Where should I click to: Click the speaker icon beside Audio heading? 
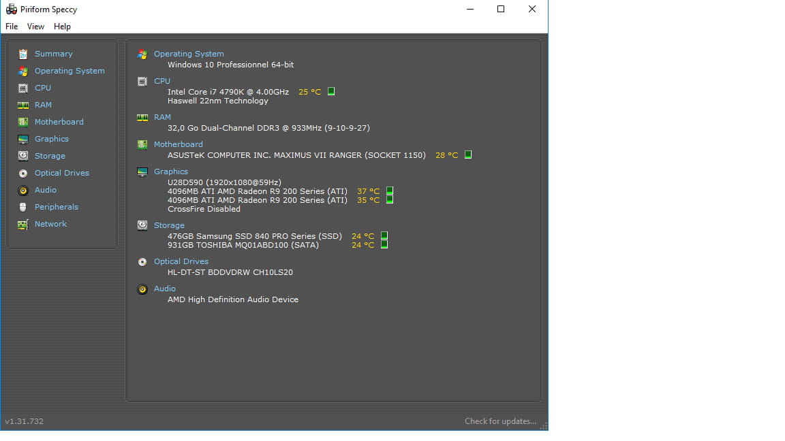point(142,289)
